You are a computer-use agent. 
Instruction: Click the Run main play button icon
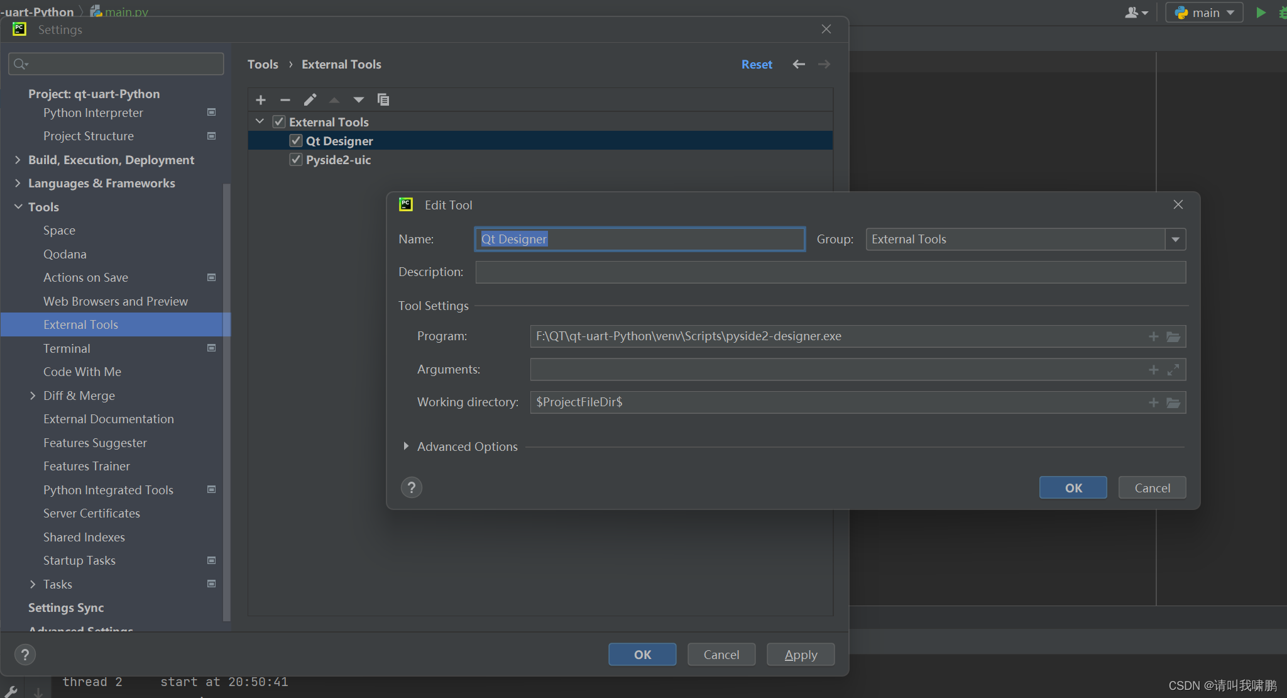tap(1261, 12)
